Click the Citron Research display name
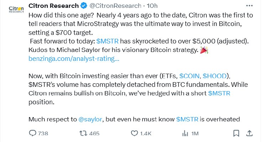267x142 pixels. (53, 6)
